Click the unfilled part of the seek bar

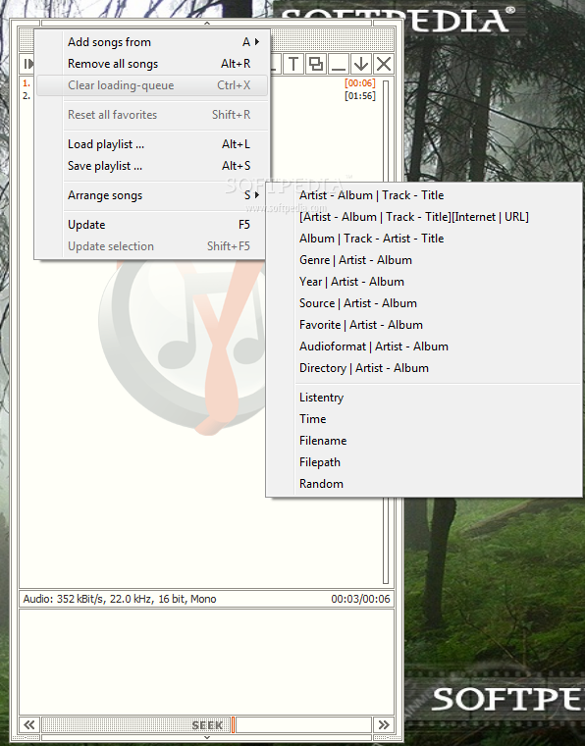303,725
